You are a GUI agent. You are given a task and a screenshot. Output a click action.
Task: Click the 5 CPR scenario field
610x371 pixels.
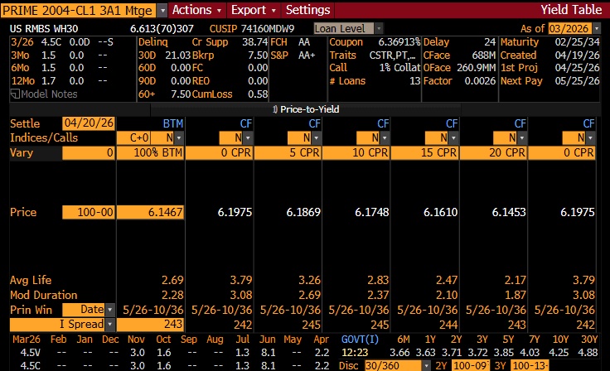point(288,153)
